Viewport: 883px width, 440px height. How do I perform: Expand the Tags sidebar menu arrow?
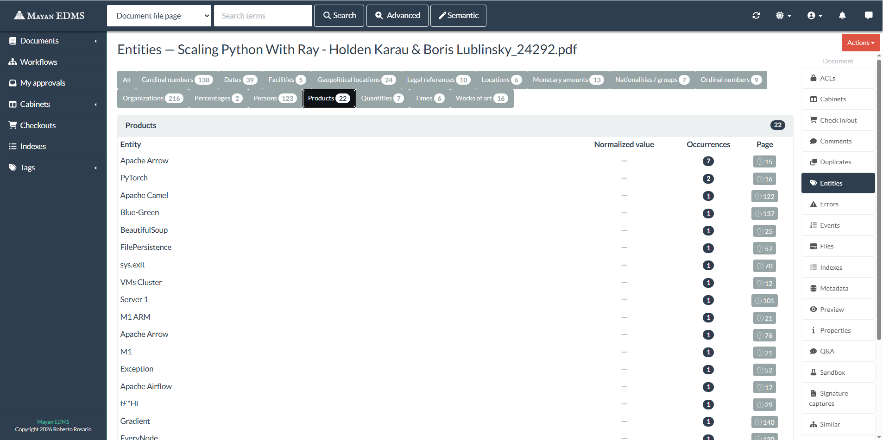(96, 168)
